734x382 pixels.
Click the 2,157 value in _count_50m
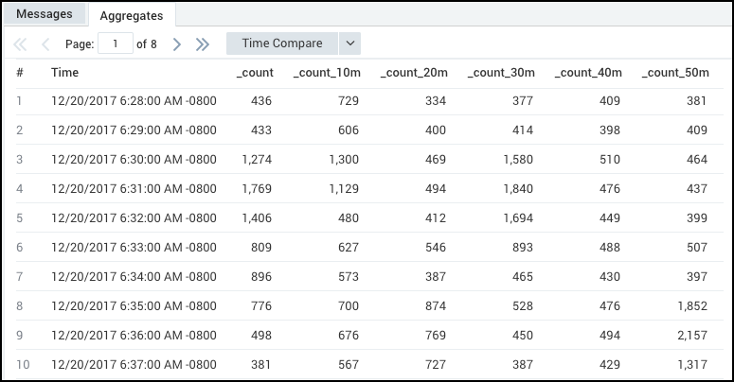pos(690,334)
